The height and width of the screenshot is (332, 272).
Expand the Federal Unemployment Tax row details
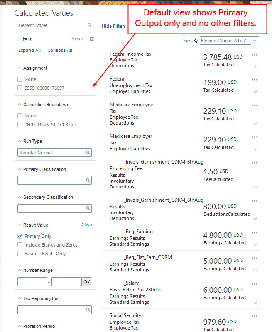pyautogui.click(x=255, y=92)
